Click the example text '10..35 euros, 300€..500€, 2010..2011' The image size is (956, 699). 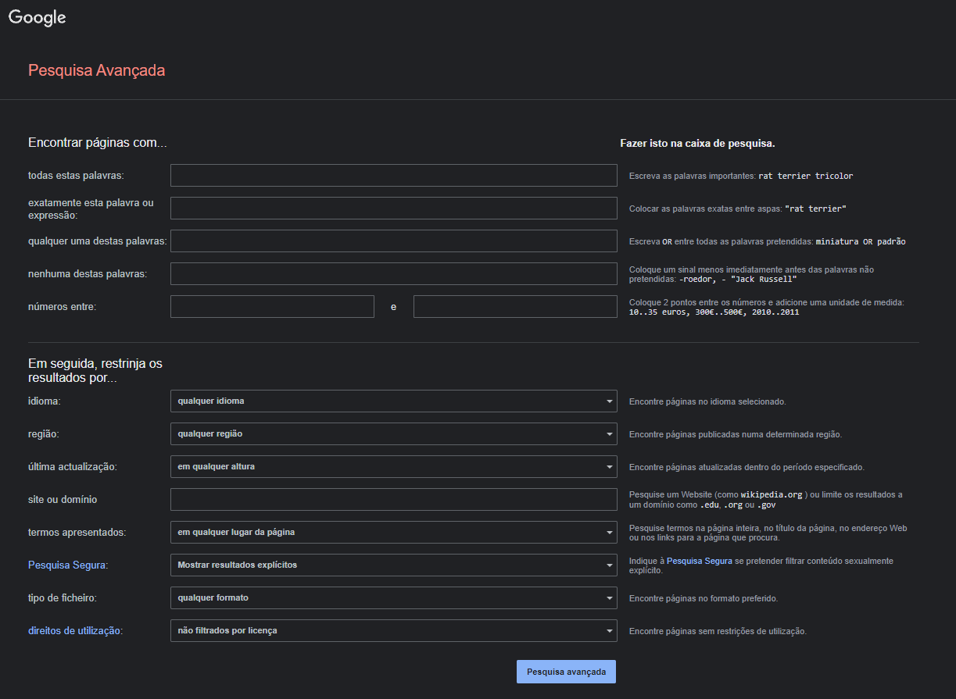[x=714, y=312]
